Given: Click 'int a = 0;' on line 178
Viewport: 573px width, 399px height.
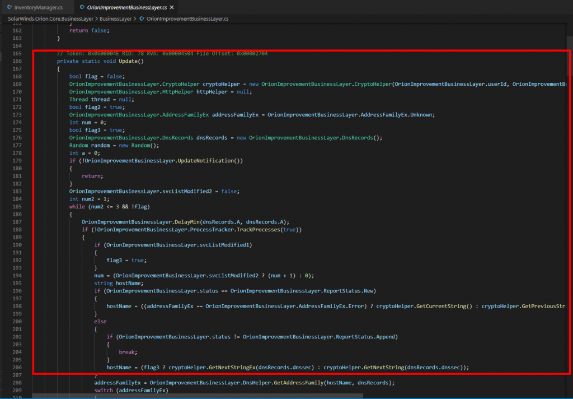Looking at the screenshot, I should (x=85, y=153).
